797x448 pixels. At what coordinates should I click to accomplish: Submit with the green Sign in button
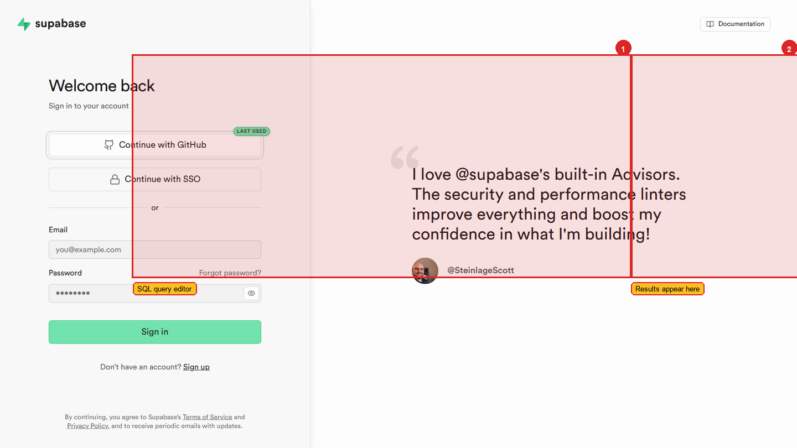tap(155, 332)
